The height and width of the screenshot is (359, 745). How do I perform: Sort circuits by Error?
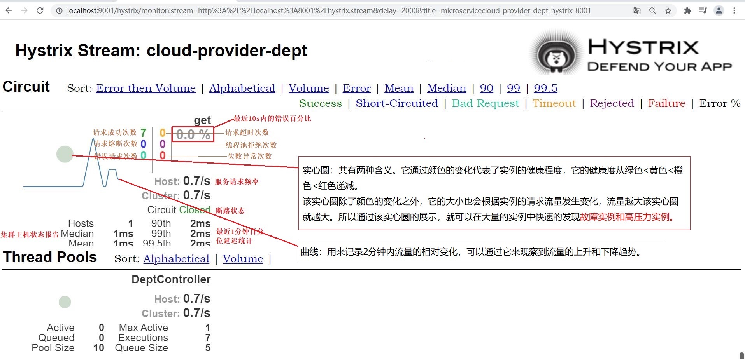(x=357, y=88)
